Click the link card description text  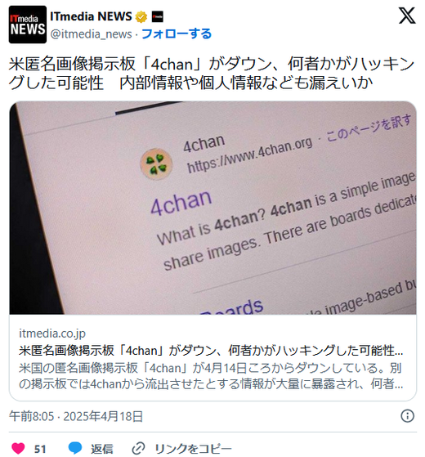click(x=211, y=376)
